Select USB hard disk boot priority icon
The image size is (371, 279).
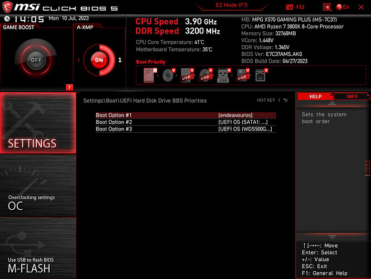pyautogui.click(x=187, y=75)
